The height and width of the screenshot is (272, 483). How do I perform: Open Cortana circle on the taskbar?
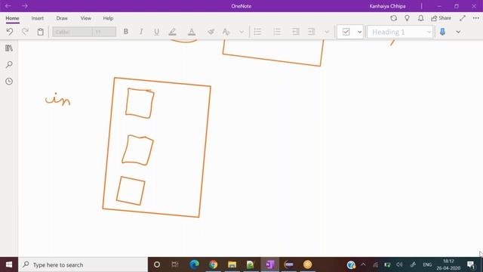(x=157, y=264)
